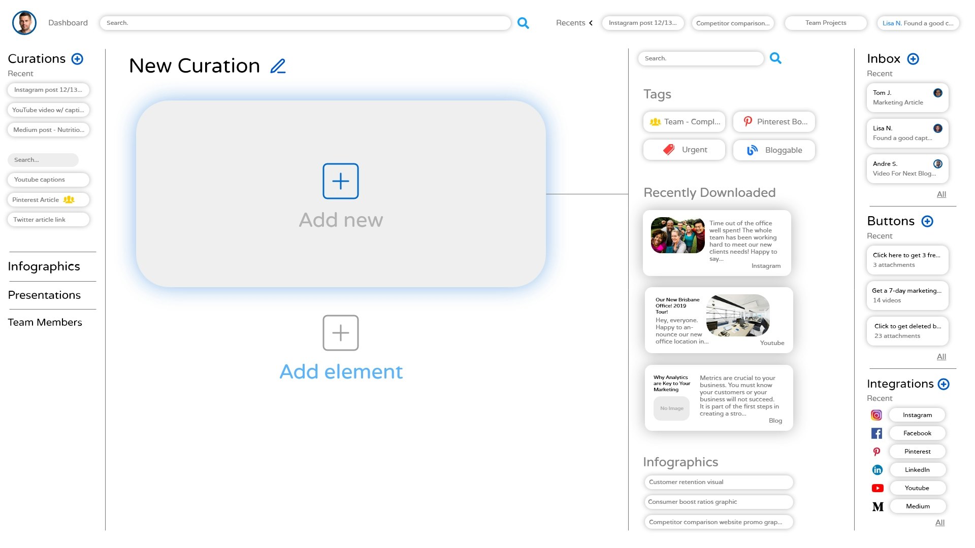Open Infographics in the left sidebar
Image resolution: width=975 pixels, height=548 pixels.
click(44, 266)
